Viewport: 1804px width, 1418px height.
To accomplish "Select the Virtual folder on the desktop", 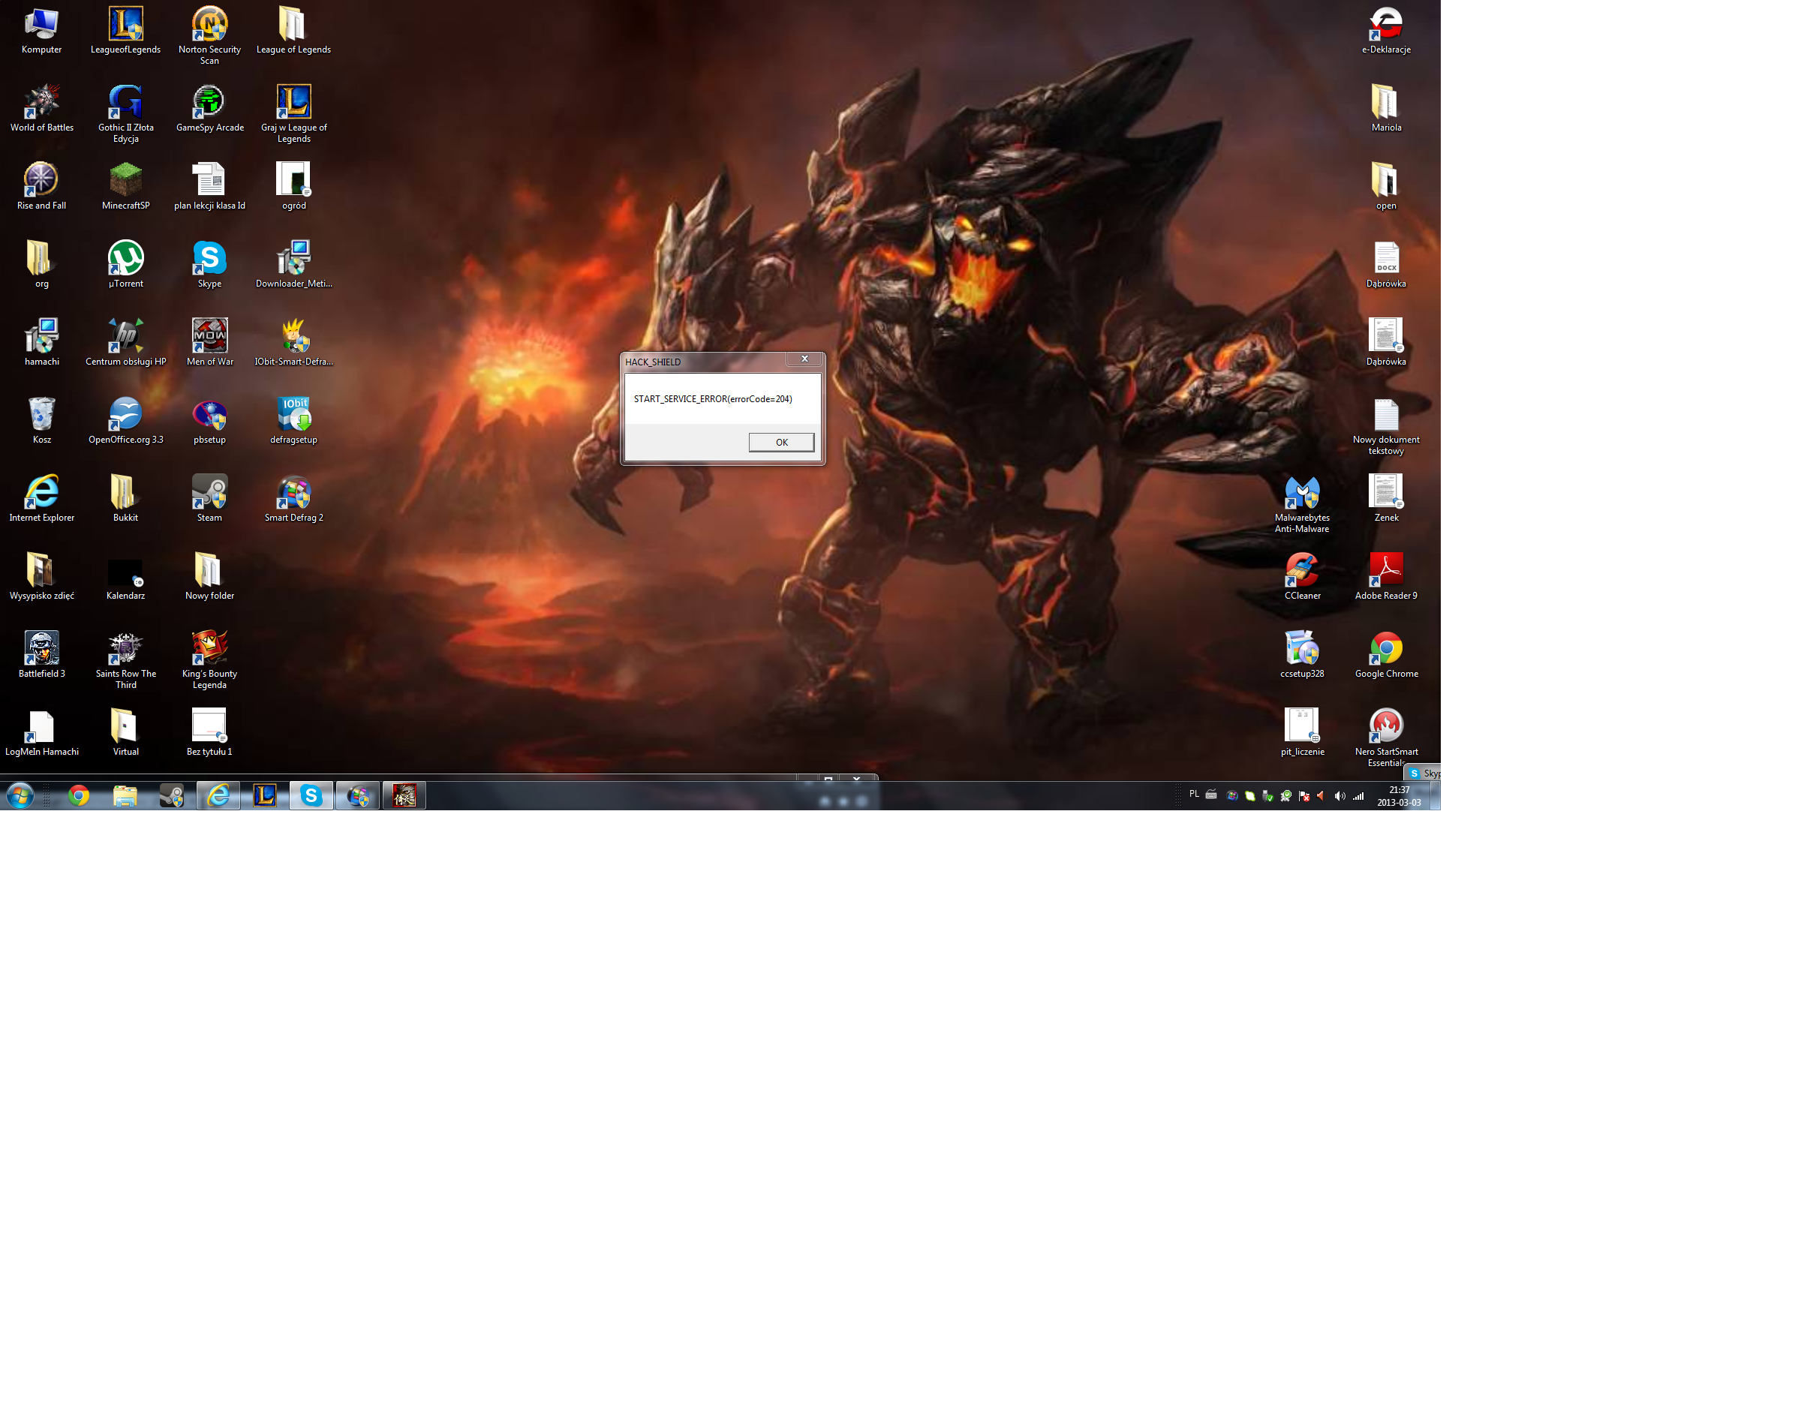I will [125, 733].
